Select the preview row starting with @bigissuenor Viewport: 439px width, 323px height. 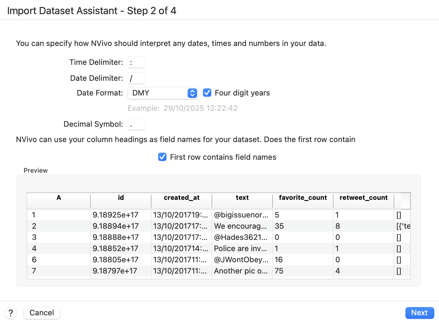[x=241, y=215]
